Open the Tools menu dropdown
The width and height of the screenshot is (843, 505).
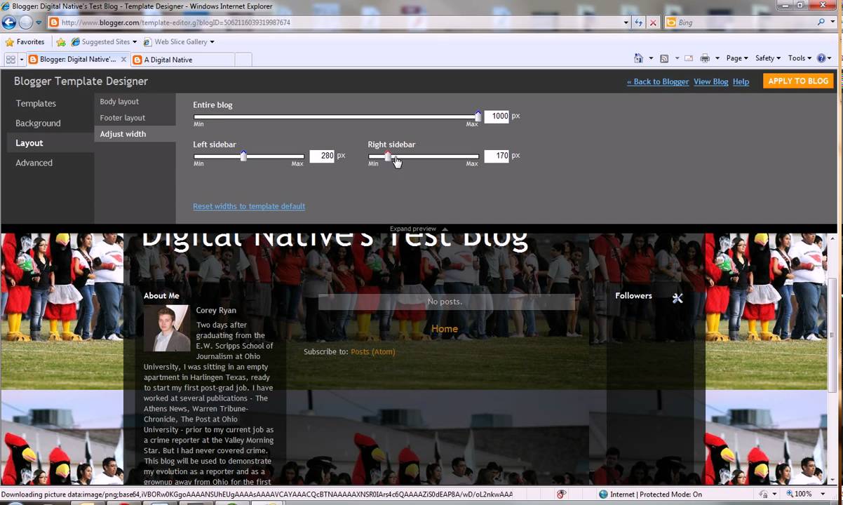tap(800, 58)
